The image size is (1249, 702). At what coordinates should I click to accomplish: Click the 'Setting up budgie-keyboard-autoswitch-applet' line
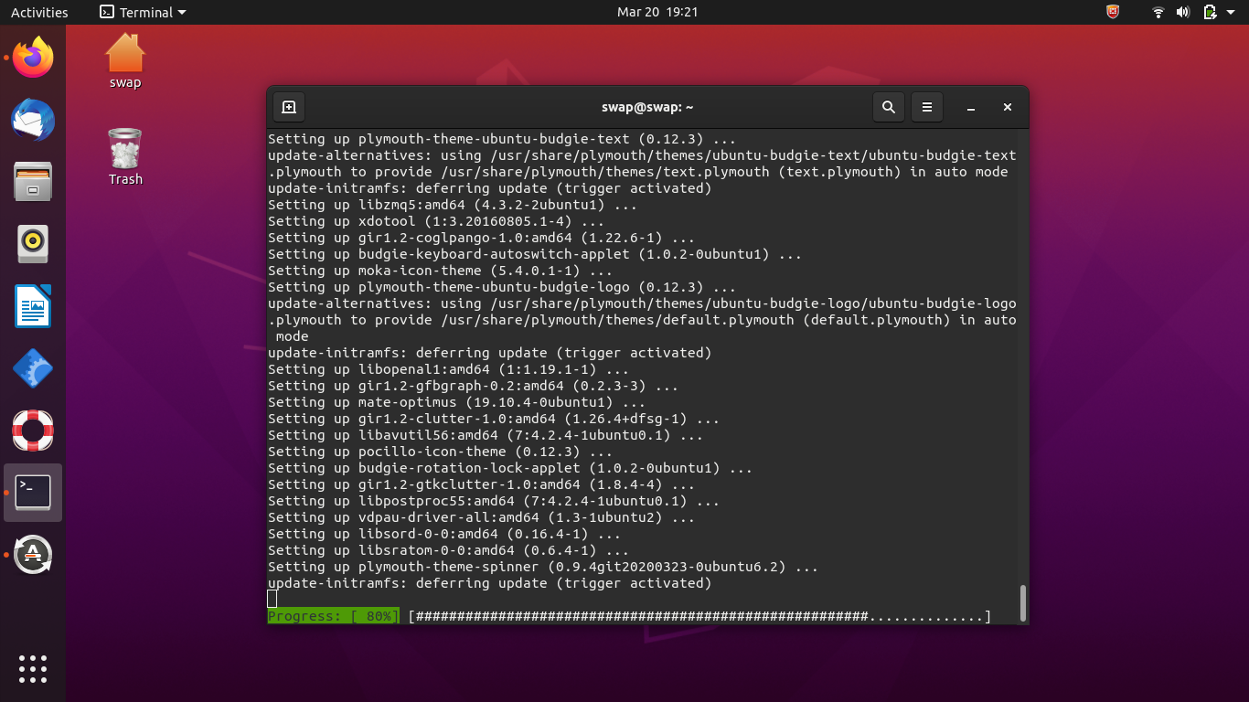coord(535,254)
